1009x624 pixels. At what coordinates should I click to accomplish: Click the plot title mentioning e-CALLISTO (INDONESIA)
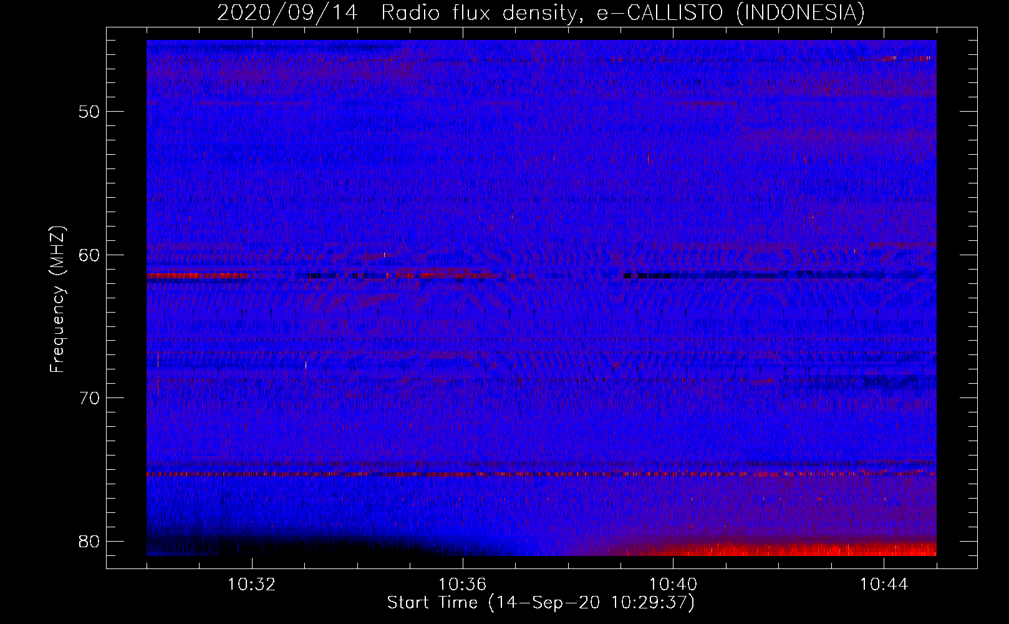point(541,13)
